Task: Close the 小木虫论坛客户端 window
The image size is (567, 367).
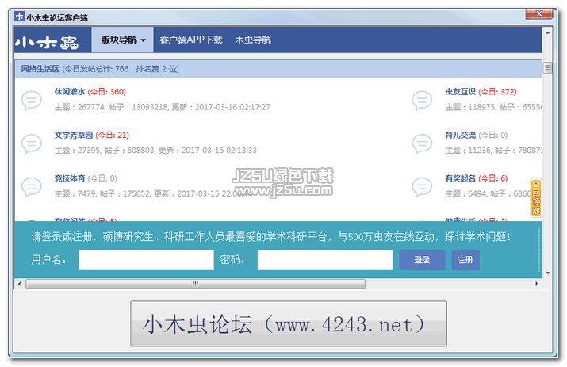Action: point(538,13)
